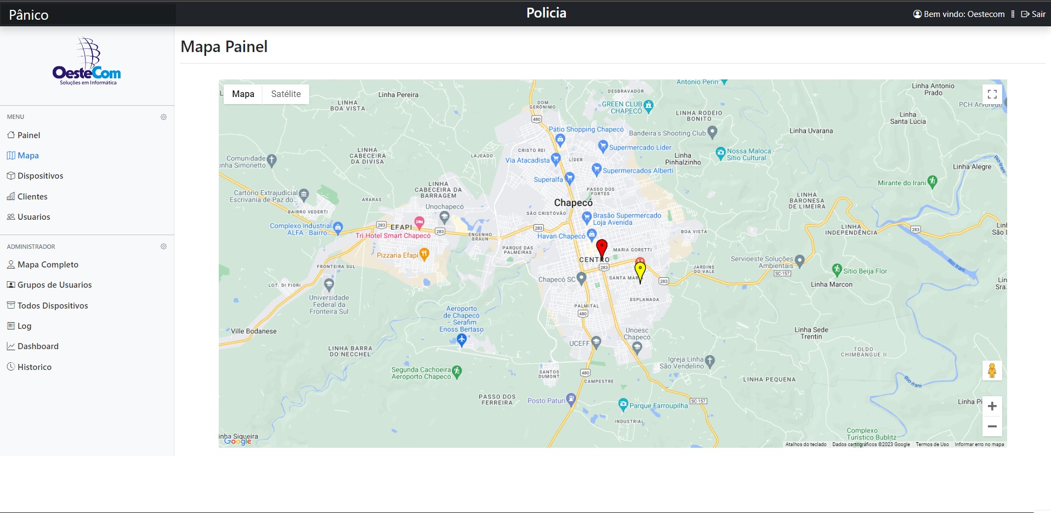Image resolution: width=1051 pixels, height=513 pixels.
Task: Click the Supermercados Alberti pin
Action: (596, 169)
